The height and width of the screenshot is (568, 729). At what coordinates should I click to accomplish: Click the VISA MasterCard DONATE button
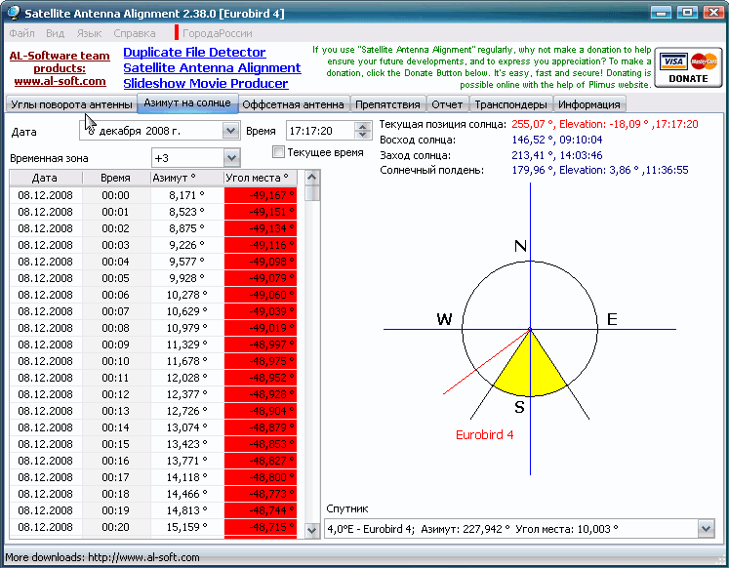click(x=688, y=68)
